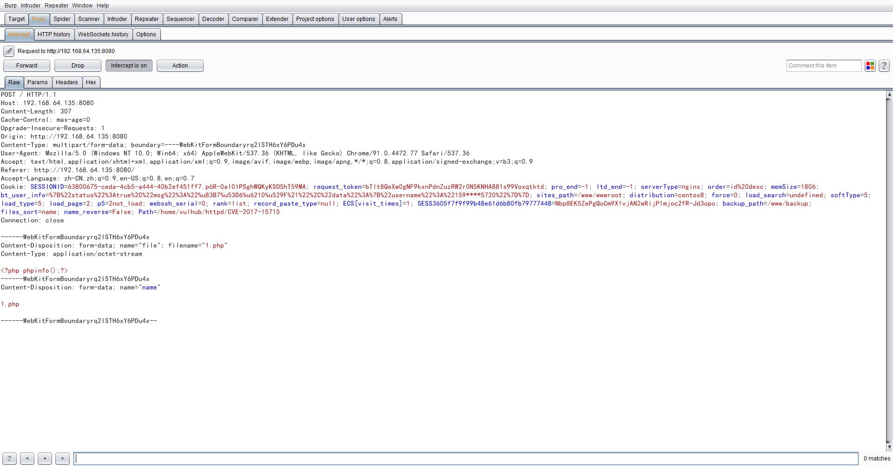This screenshot has width=893, height=466.
Task: Switch to the Hex view tab
Action: pos(91,82)
